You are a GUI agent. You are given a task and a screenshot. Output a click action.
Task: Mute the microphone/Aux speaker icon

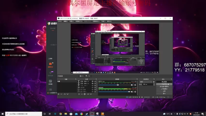[132, 85]
